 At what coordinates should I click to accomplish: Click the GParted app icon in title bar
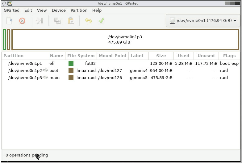pyautogui.click(x=10, y=3)
